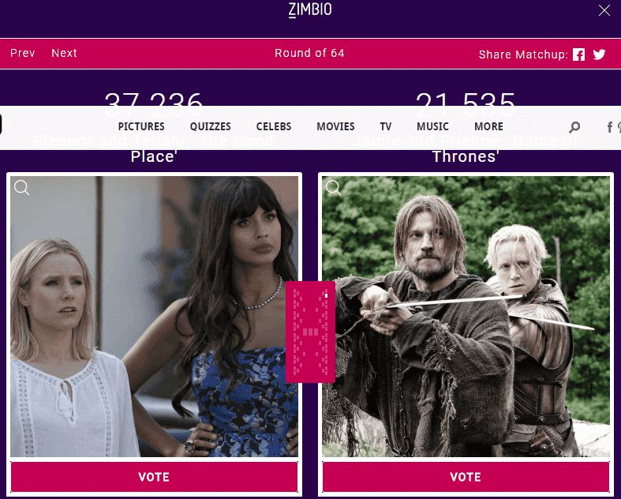Open the CELEBS menu

(274, 126)
